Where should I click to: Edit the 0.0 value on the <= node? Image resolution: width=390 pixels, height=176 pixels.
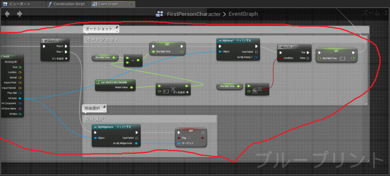click(x=255, y=91)
